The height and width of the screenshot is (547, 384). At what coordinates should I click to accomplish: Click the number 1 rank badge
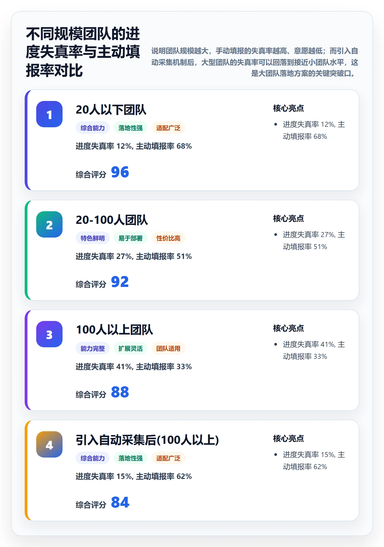(49, 114)
